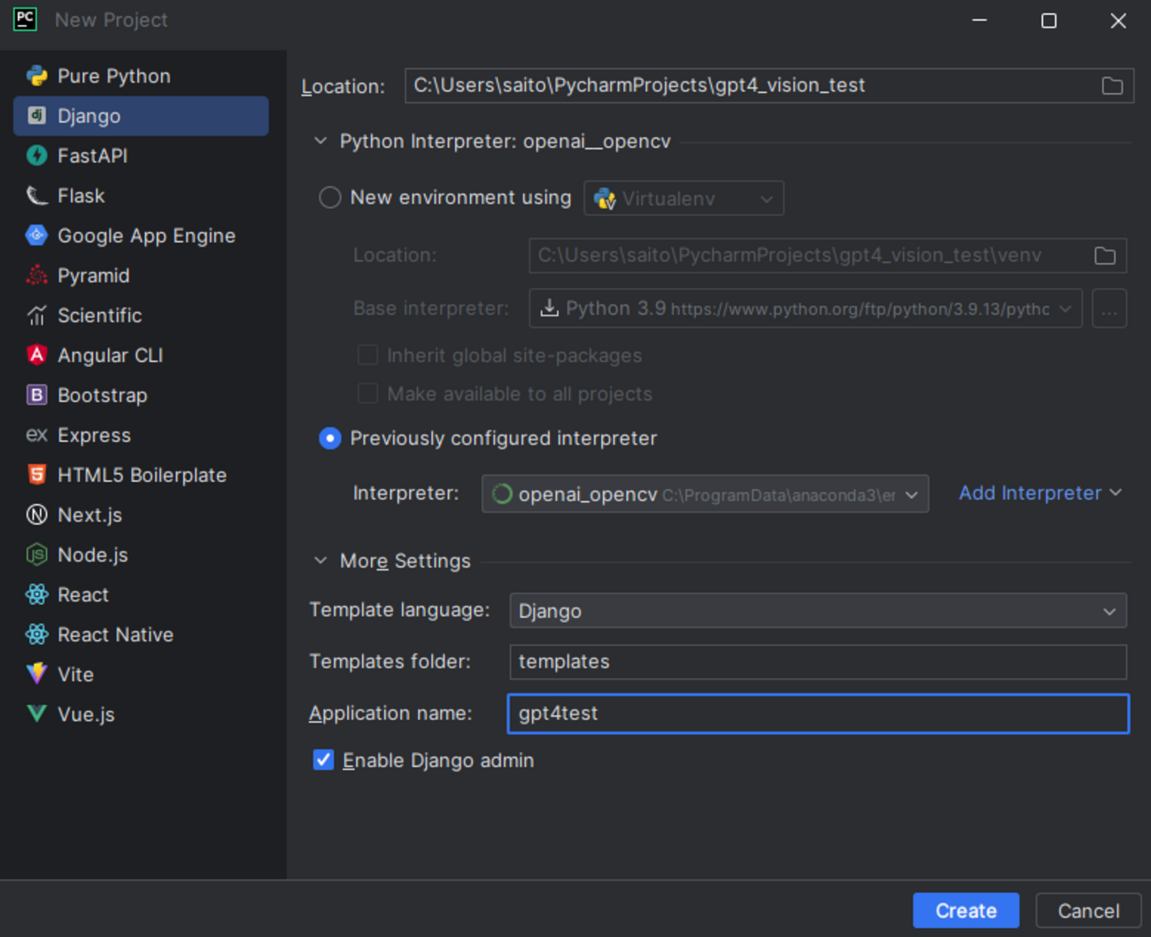This screenshot has width=1151, height=937.
Task: Toggle Inherit global site-packages checkbox
Action: click(x=367, y=355)
